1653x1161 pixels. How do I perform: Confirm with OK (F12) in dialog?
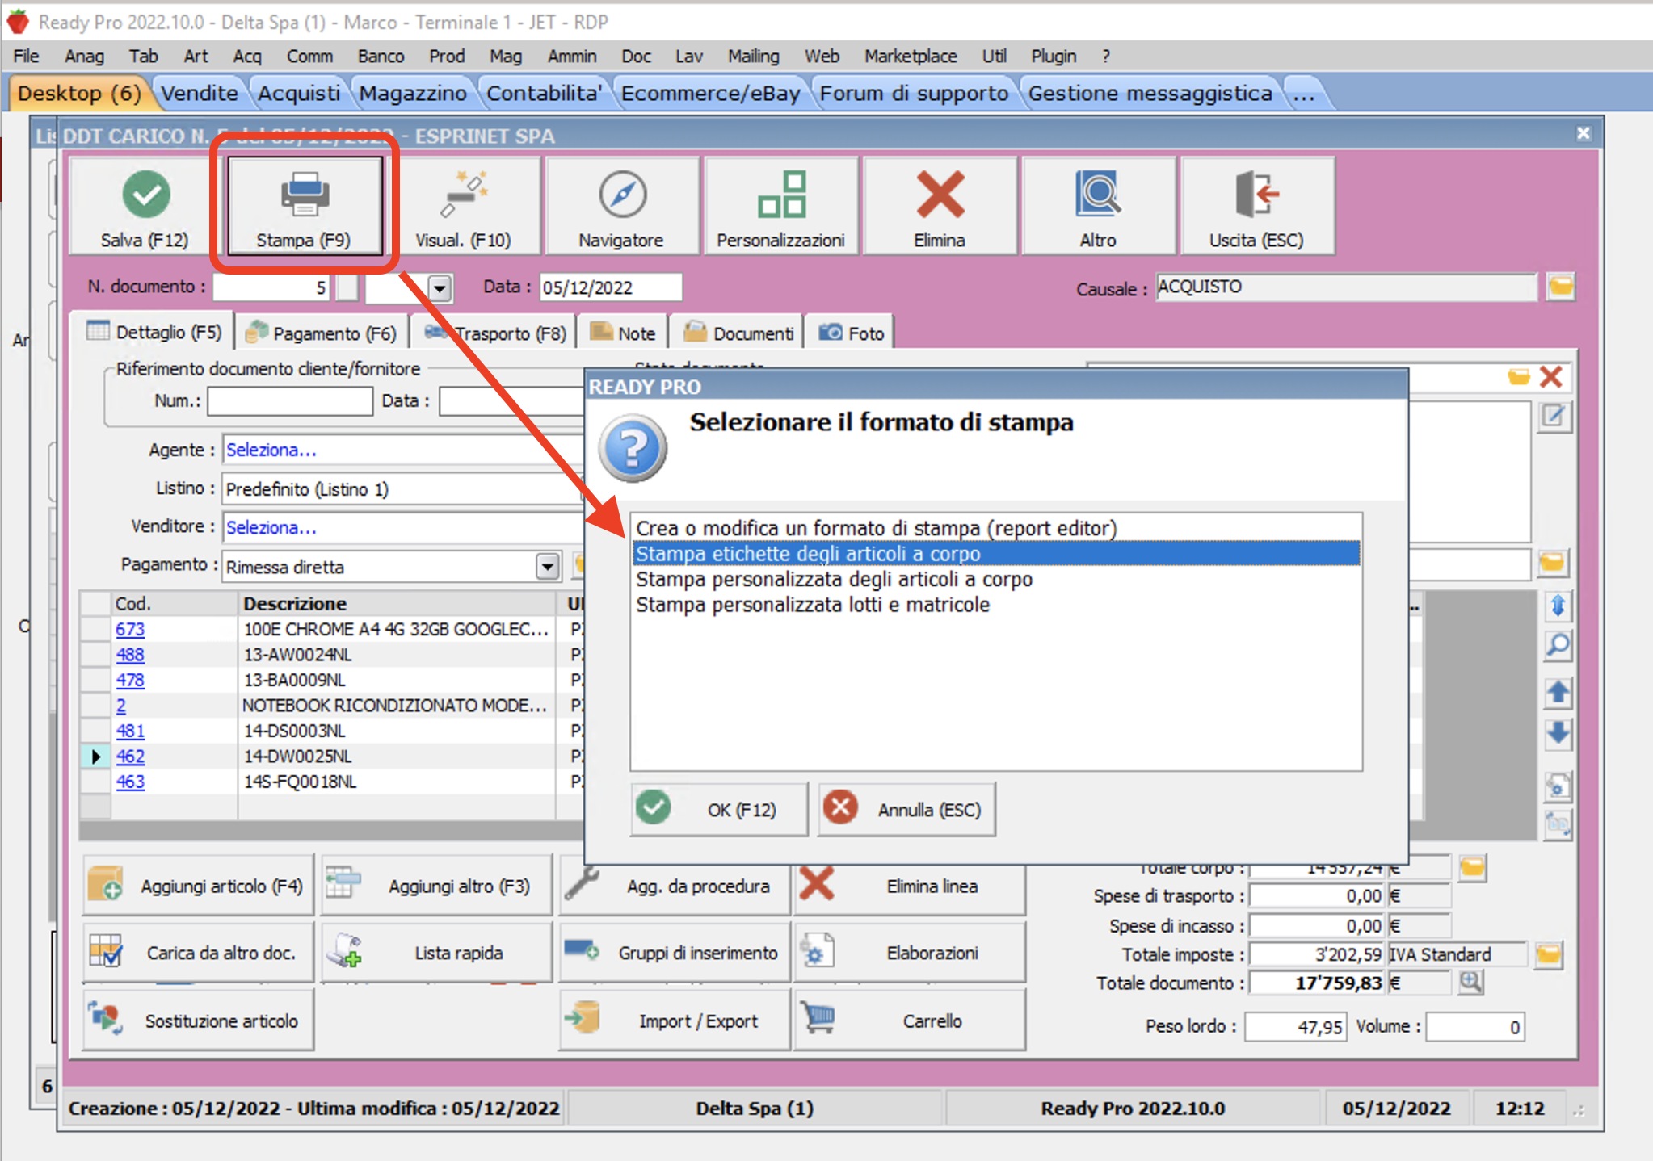click(719, 809)
